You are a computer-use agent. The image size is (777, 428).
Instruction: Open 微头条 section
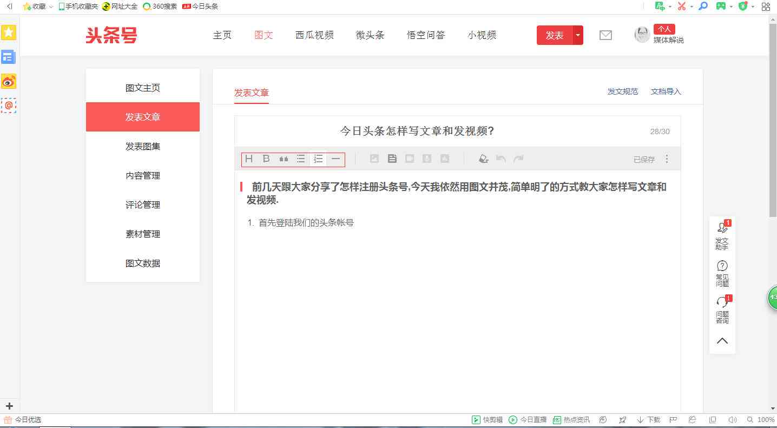click(370, 35)
